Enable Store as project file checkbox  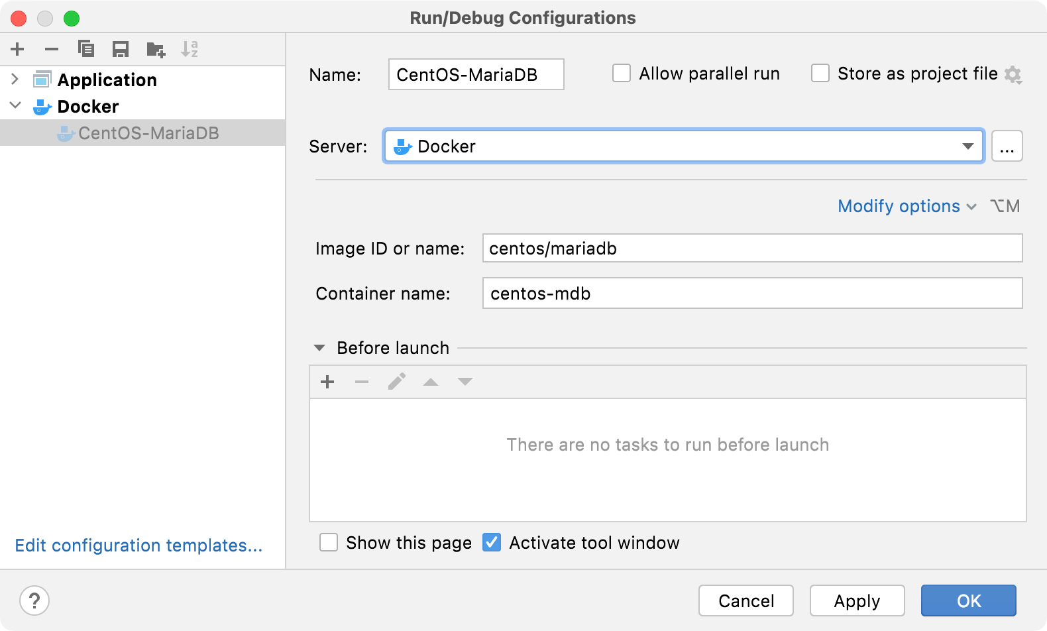click(820, 73)
